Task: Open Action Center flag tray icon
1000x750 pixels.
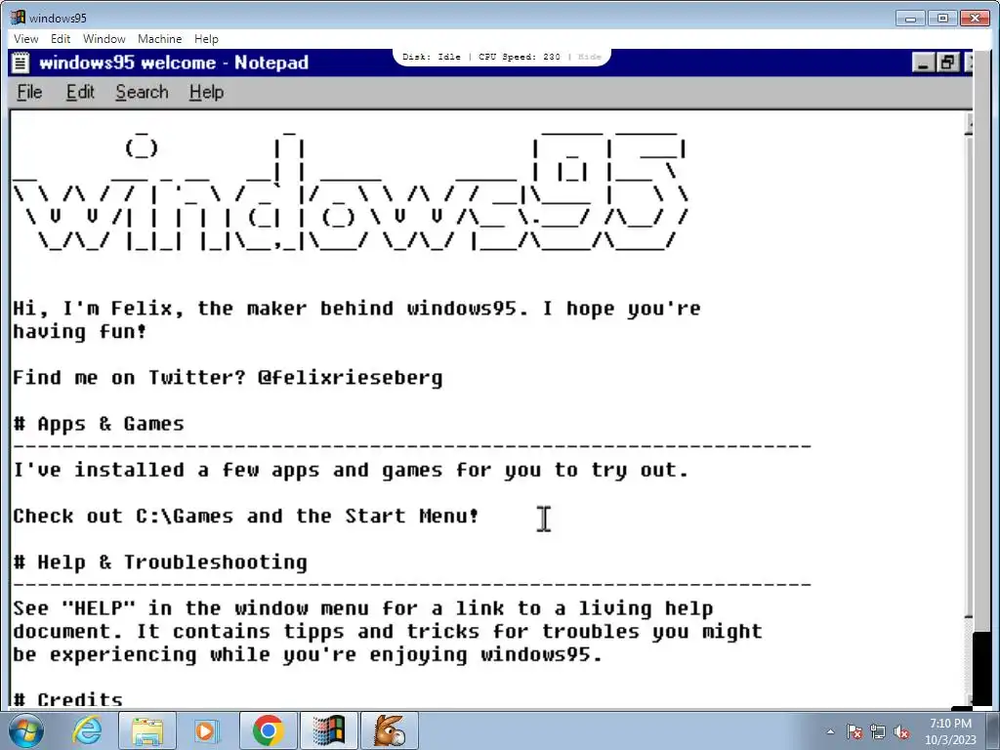Action: [x=854, y=731]
